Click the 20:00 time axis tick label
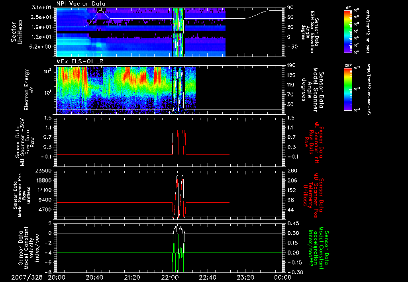Image resolution: width=408 pixels, height=282 pixels. [x=57, y=277]
